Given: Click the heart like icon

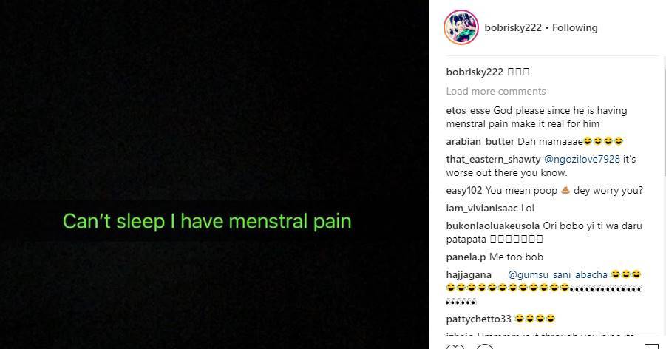Looking at the screenshot, I should point(455,347).
